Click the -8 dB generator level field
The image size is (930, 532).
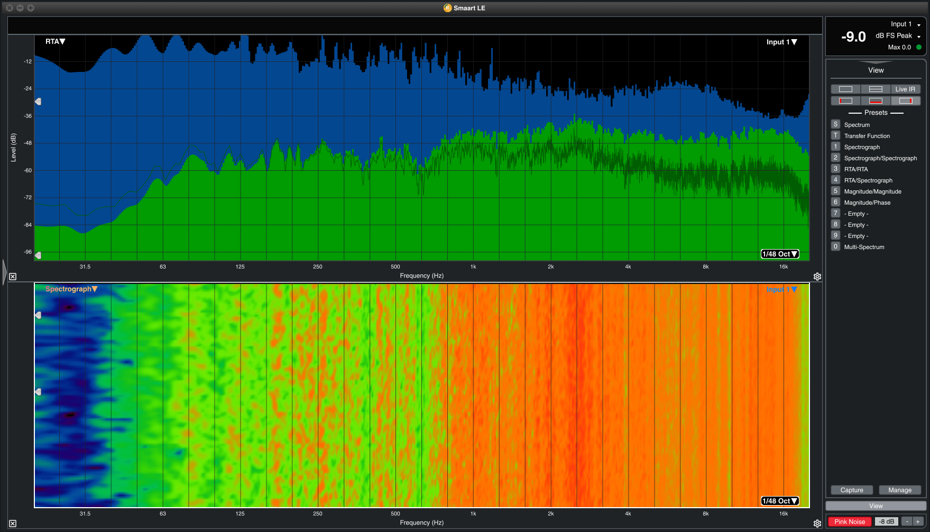887,521
